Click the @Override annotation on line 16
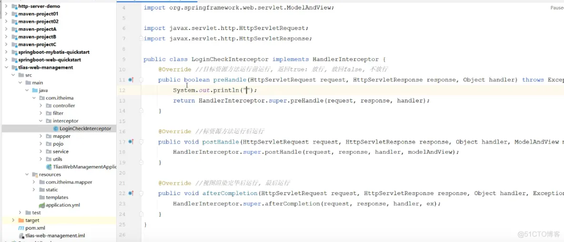 click(x=174, y=131)
